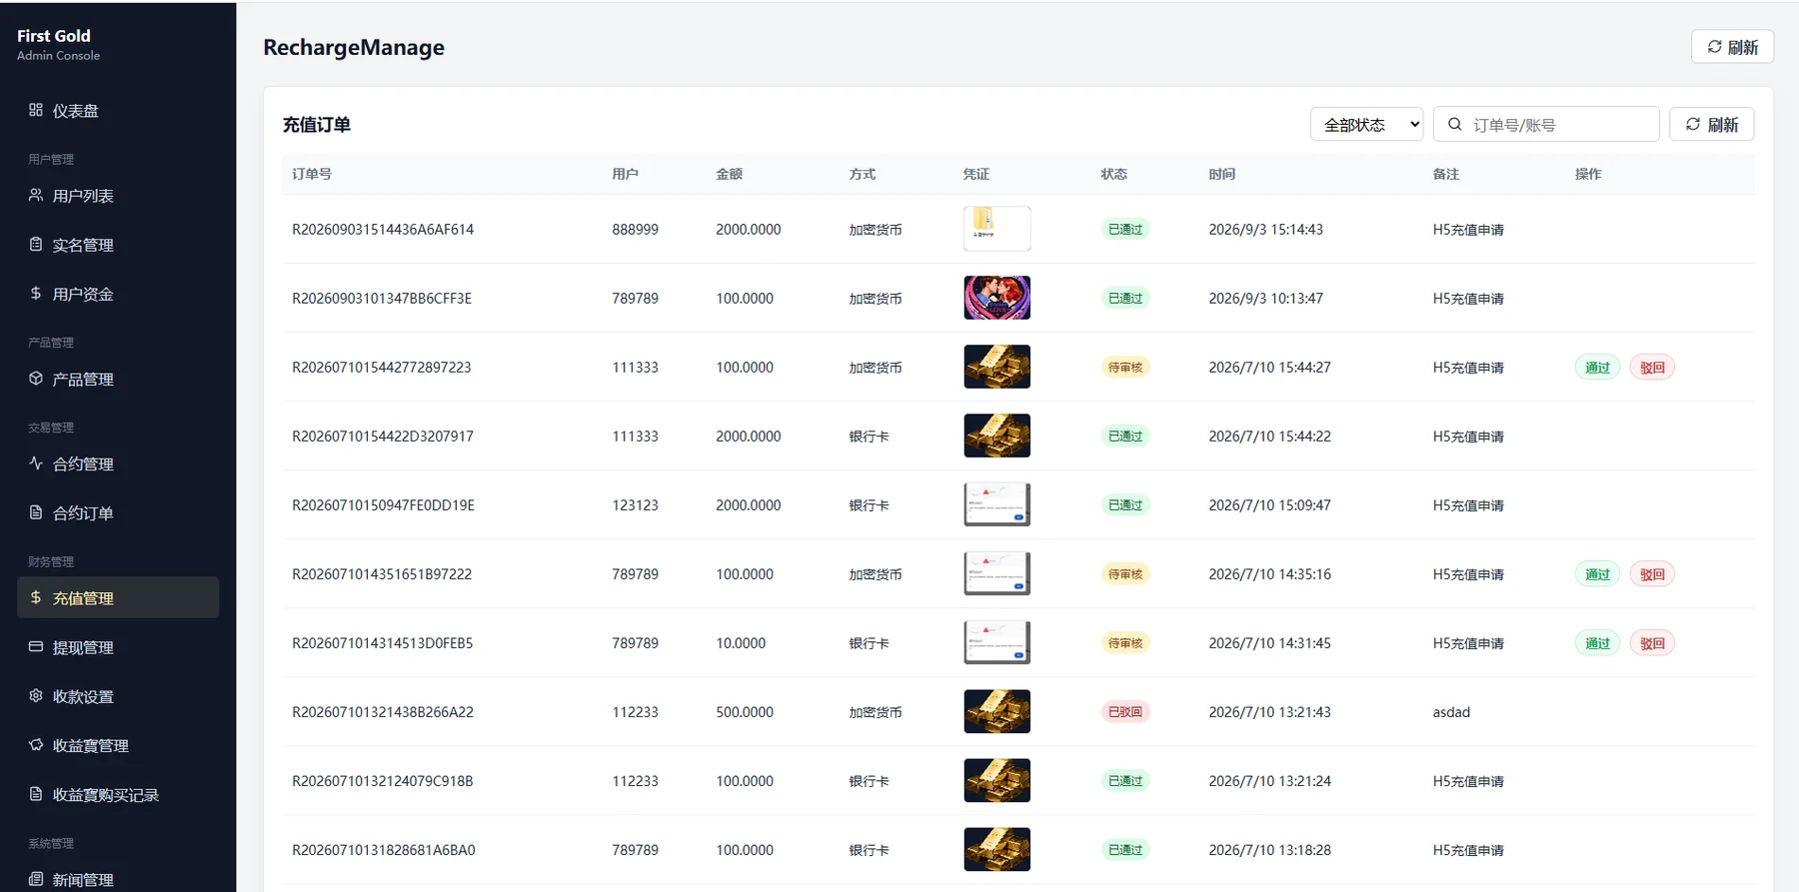Focus the 订单号/账号 search field

1546,125
